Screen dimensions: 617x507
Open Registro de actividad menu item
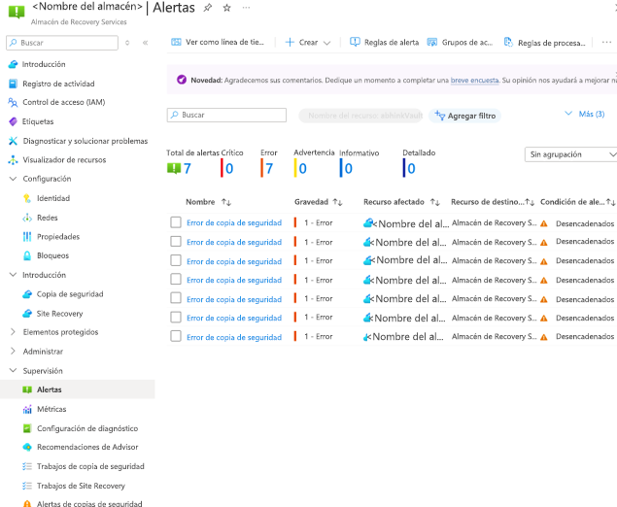58,84
